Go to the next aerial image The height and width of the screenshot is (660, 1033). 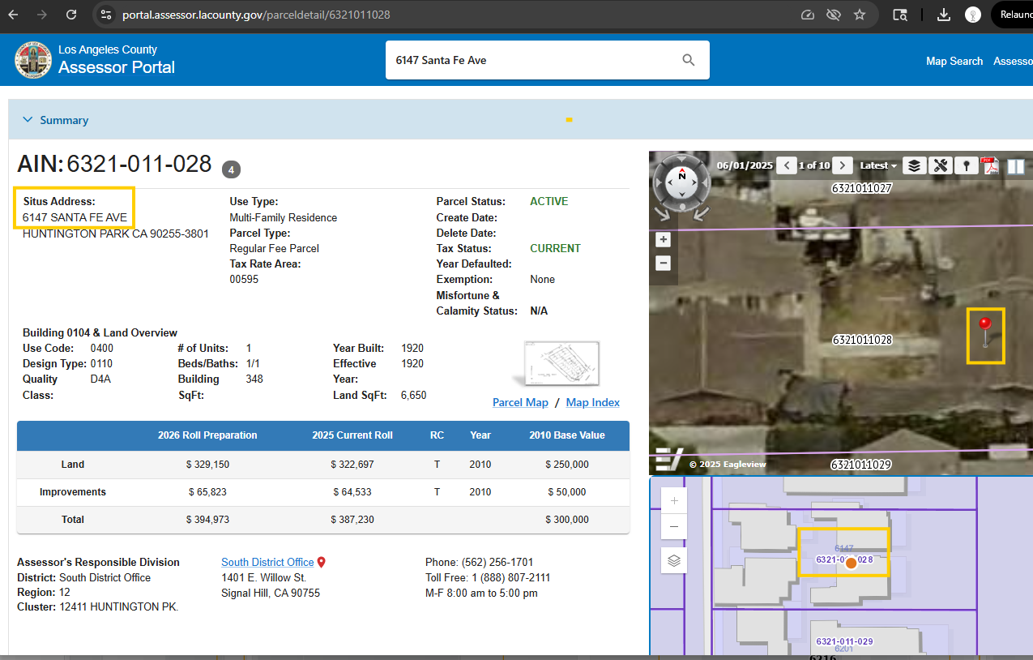843,165
